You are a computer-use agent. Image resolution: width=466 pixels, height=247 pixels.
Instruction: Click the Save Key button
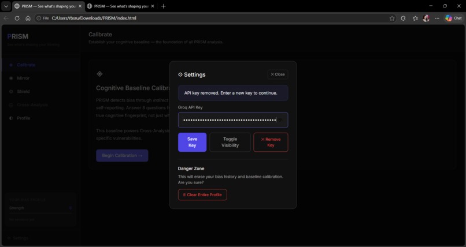pos(193,142)
